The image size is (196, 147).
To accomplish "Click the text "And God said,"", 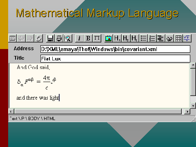I will tap(33, 67).
